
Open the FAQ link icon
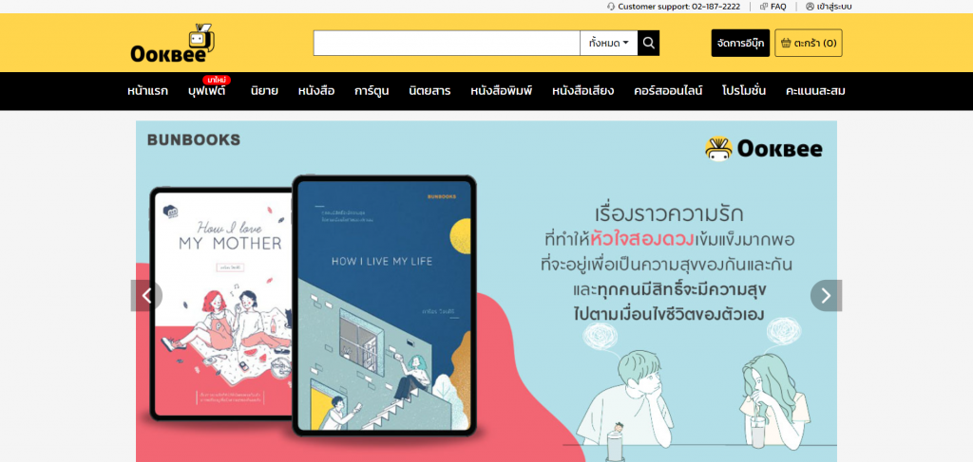click(764, 7)
